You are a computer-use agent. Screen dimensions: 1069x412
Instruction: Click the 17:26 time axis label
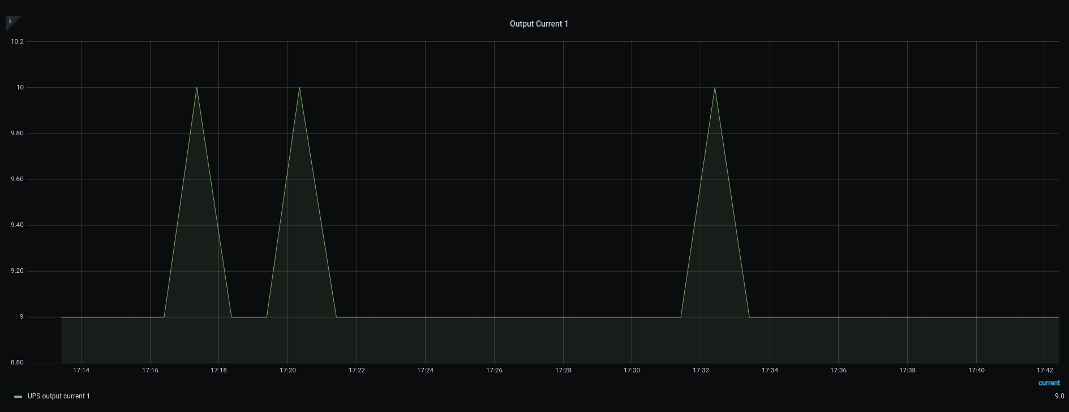coord(494,371)
